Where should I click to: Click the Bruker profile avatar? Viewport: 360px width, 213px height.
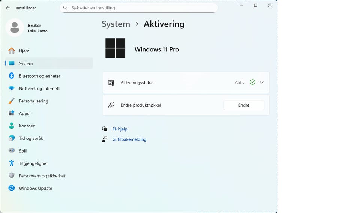click(x=15, y=27)
